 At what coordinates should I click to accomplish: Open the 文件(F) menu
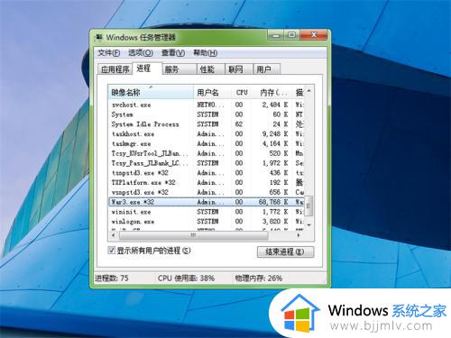(x=108, y=53)
